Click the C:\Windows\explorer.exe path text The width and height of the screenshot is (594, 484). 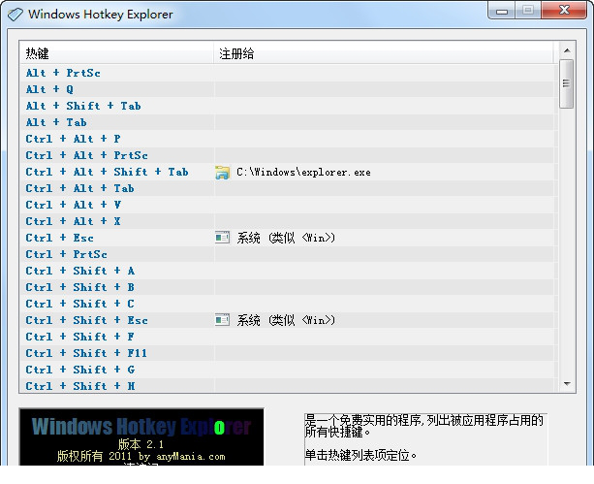[x=303, y=173]
